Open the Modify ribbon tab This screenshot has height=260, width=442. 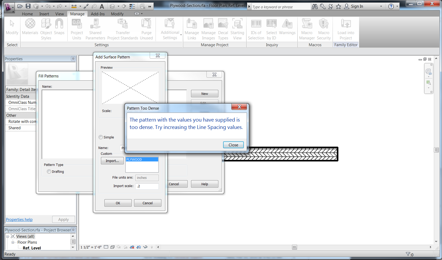point(117,14)
